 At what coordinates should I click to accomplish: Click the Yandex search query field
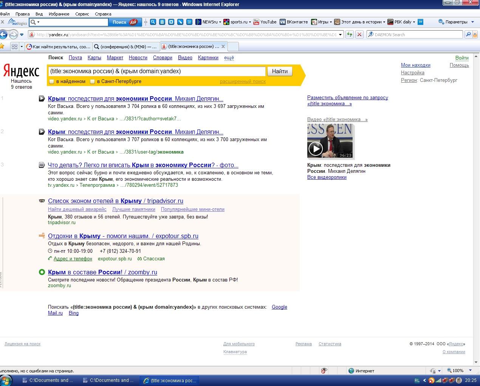[157, 71]
